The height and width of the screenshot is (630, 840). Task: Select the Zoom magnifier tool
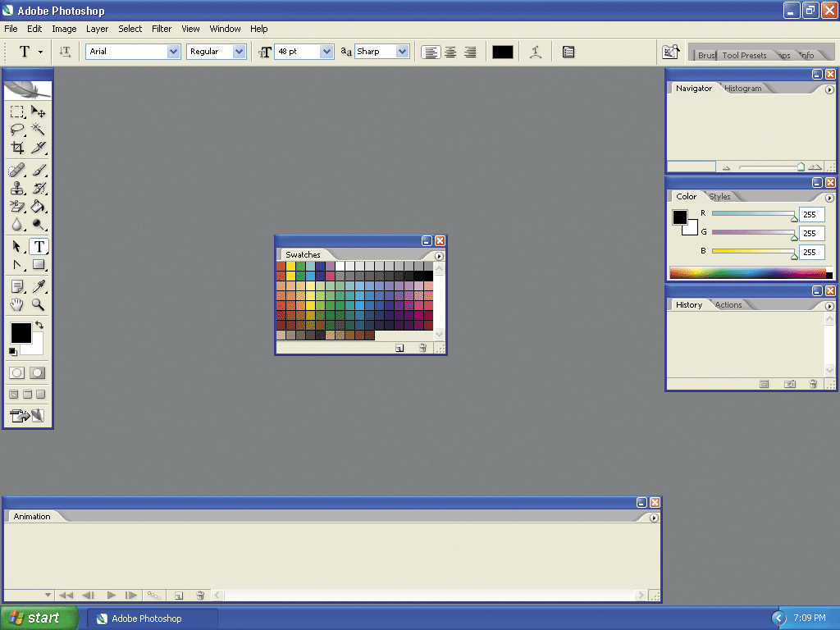coord(39,304)
